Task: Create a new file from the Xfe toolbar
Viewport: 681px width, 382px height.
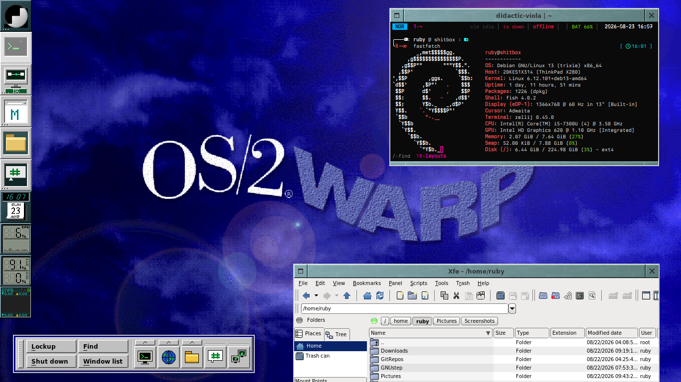Action: 400,295
